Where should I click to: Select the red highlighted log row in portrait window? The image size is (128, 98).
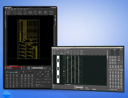13,67
